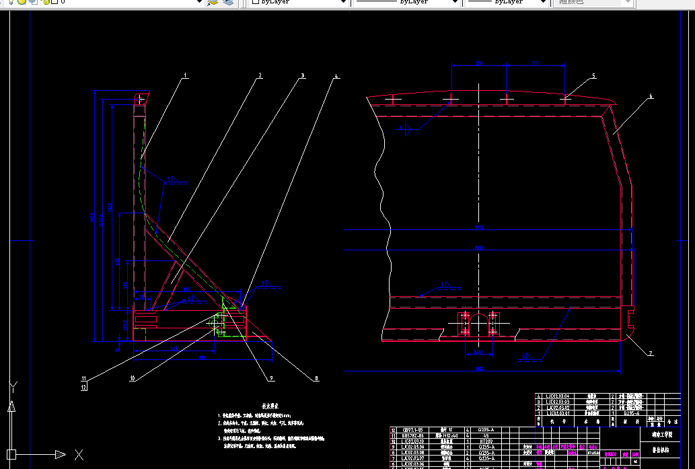Select part callout number 1
Image resolution: width=695 pixels, height=469 pixels.
(x=185, y=75)
